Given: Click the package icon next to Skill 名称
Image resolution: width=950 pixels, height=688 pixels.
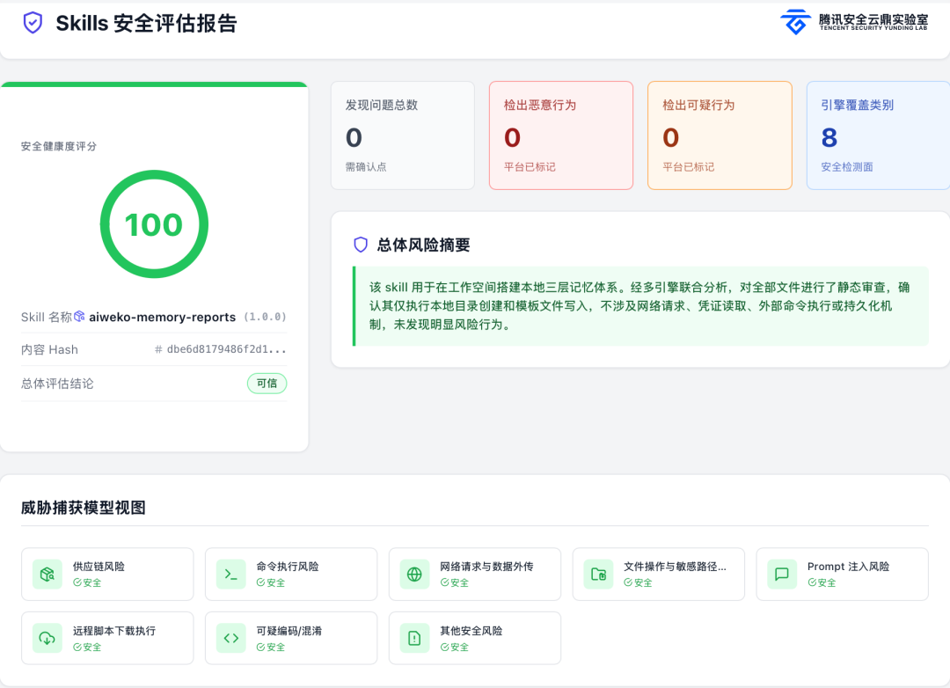Looking at the screenshot, I should coord(79,317).
